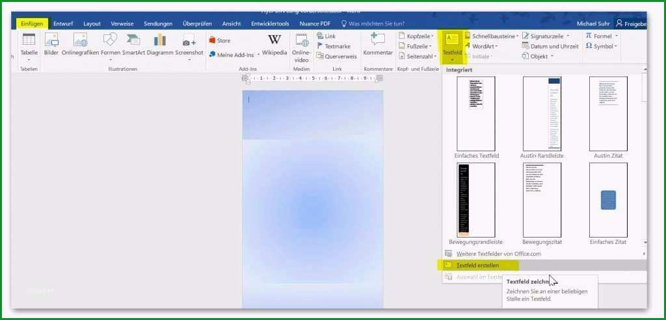
Task: Switch to the Ansicht tab
Action: coord(232,24)
